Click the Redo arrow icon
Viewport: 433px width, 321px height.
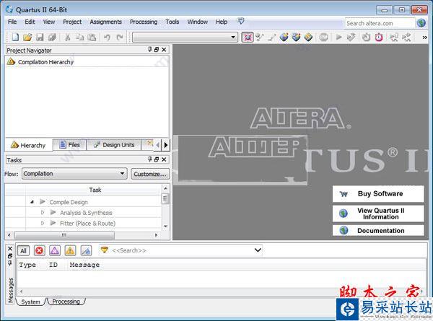[119, 37]
